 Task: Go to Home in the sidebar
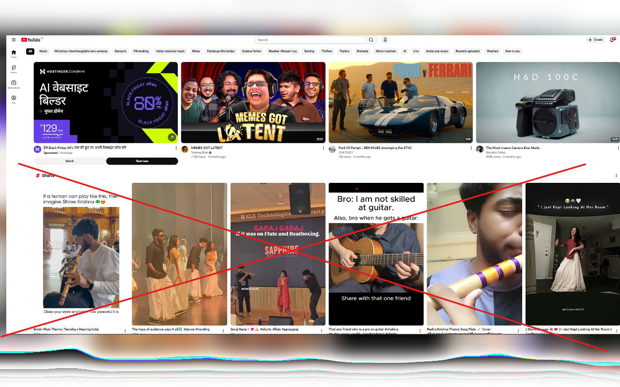pyautogui.click(x=14, y=54)
